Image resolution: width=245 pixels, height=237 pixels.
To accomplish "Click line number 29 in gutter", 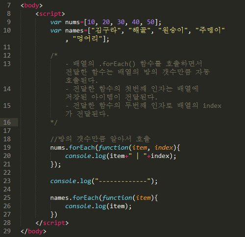I will point(7,231).
